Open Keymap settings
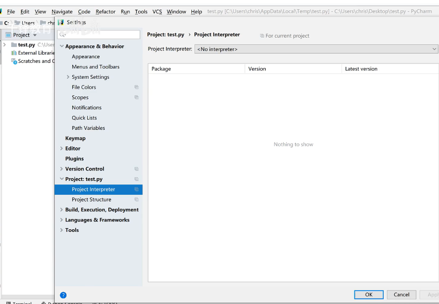This screenshot has height=304, width=439. (75, 138)
